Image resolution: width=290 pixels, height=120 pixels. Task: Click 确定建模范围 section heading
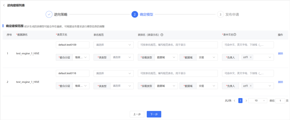pyautogui.click(x=15, y=26)
